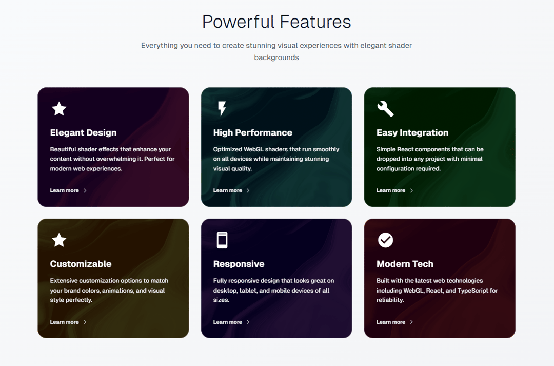Image resolution: width=554 pixels, height=366 pixels.
Task: Select the Responsive card heading
Action: [239, 264]
